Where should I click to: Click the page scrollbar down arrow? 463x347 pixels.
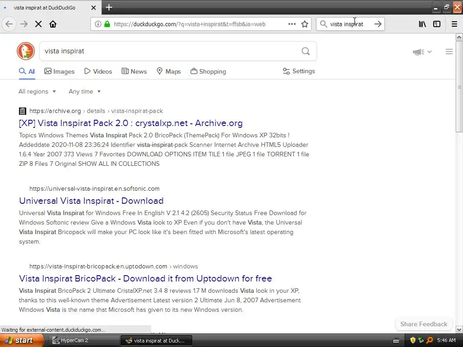459,329
